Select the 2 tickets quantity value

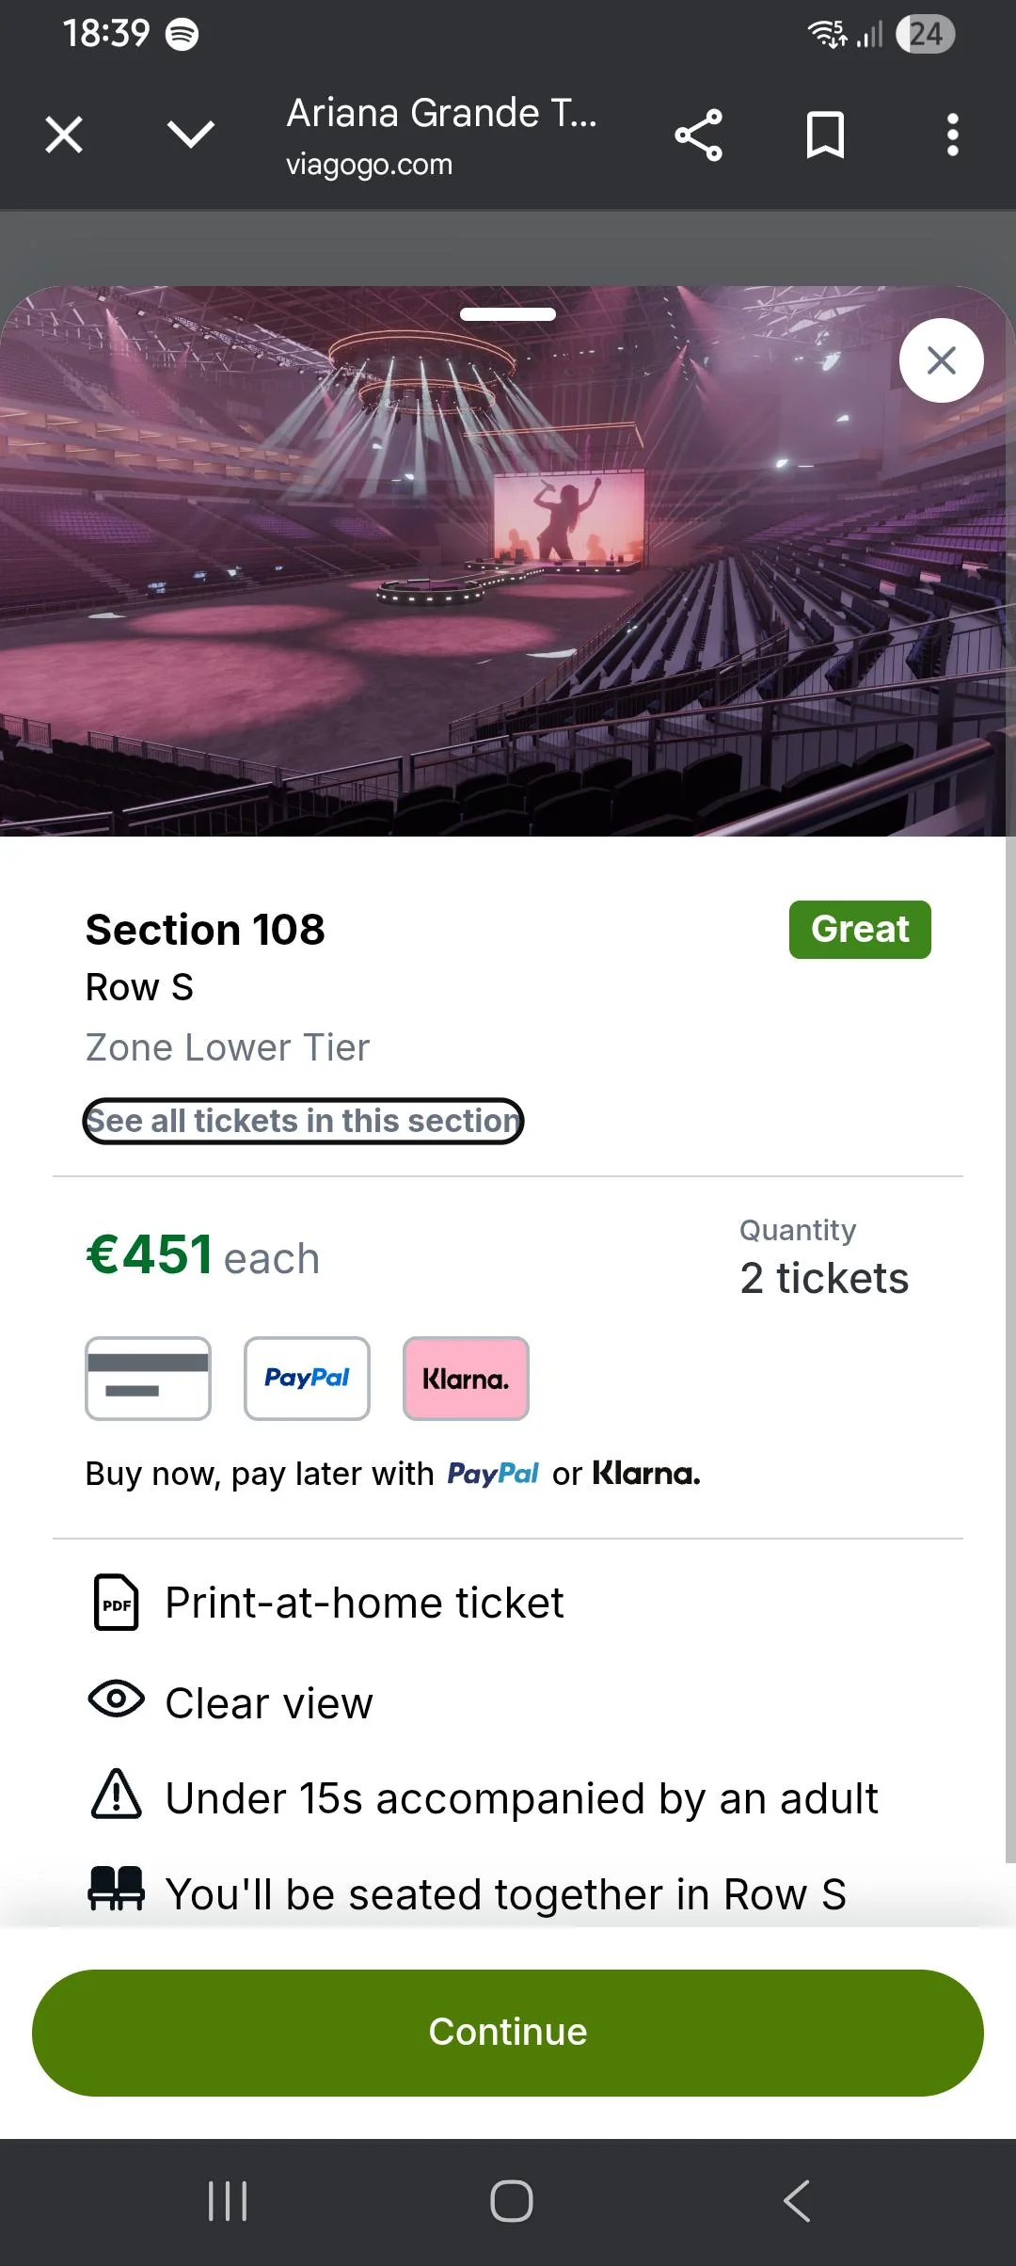[823, 1277]
